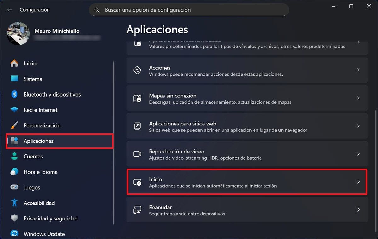Click Mauro Minichiello profile picture
378x239 pixels.
tap(18, 33)
